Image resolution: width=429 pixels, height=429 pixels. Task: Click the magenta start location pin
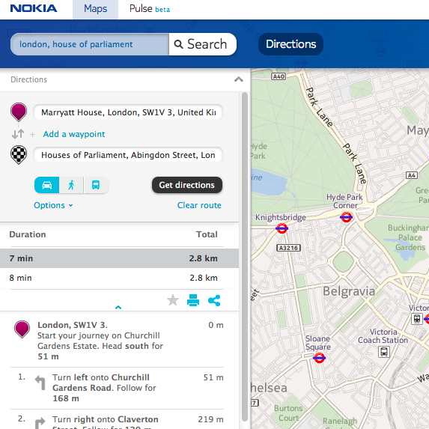coord(19,112)
